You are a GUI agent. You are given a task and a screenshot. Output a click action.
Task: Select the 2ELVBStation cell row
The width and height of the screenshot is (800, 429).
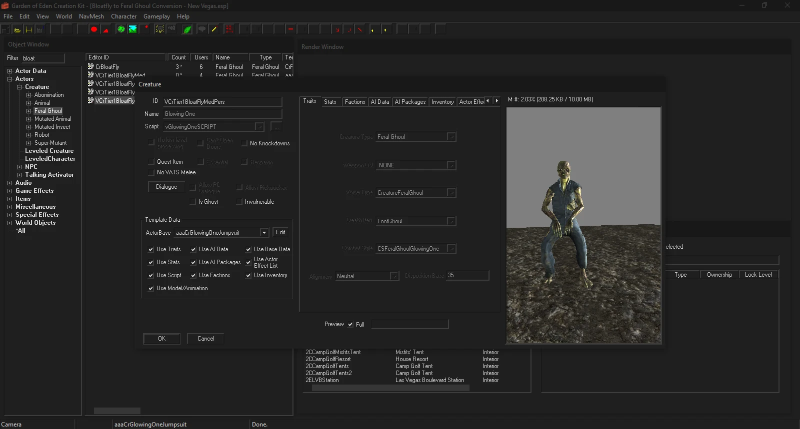coord(402,380)
